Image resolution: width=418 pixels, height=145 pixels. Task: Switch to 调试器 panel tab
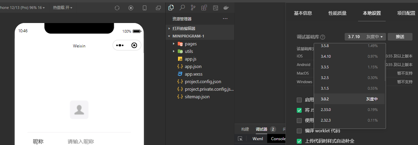(261, 129)
